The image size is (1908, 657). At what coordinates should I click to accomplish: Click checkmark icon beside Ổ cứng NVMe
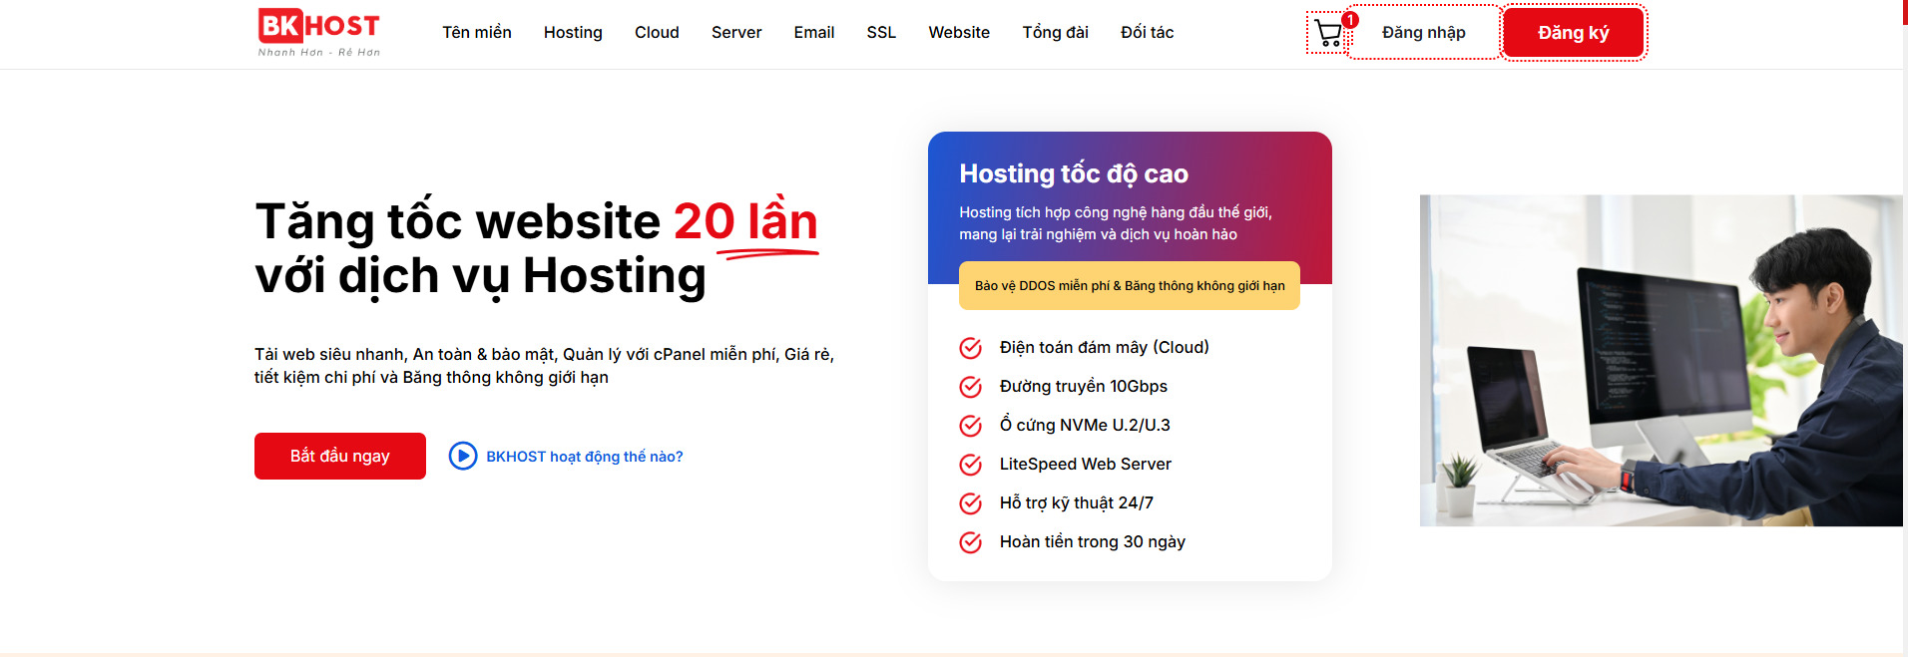point(970,426)
